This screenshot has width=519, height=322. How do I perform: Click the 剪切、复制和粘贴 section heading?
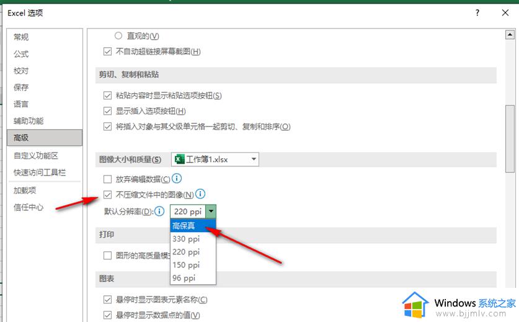coord(129,74)
